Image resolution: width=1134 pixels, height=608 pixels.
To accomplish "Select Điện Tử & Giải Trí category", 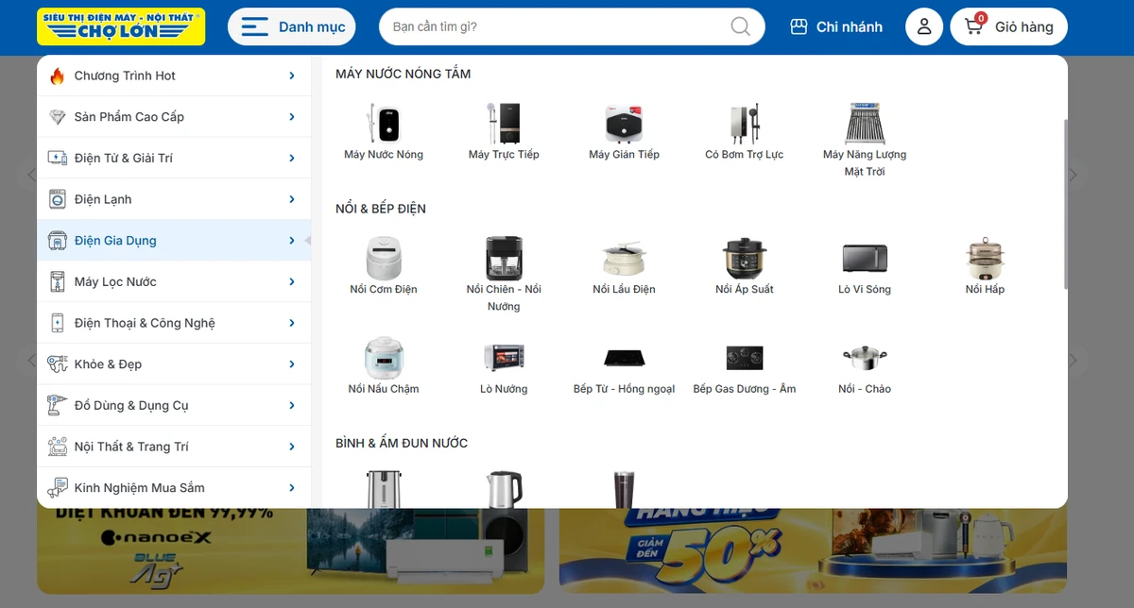I will (x=174, y=158).
